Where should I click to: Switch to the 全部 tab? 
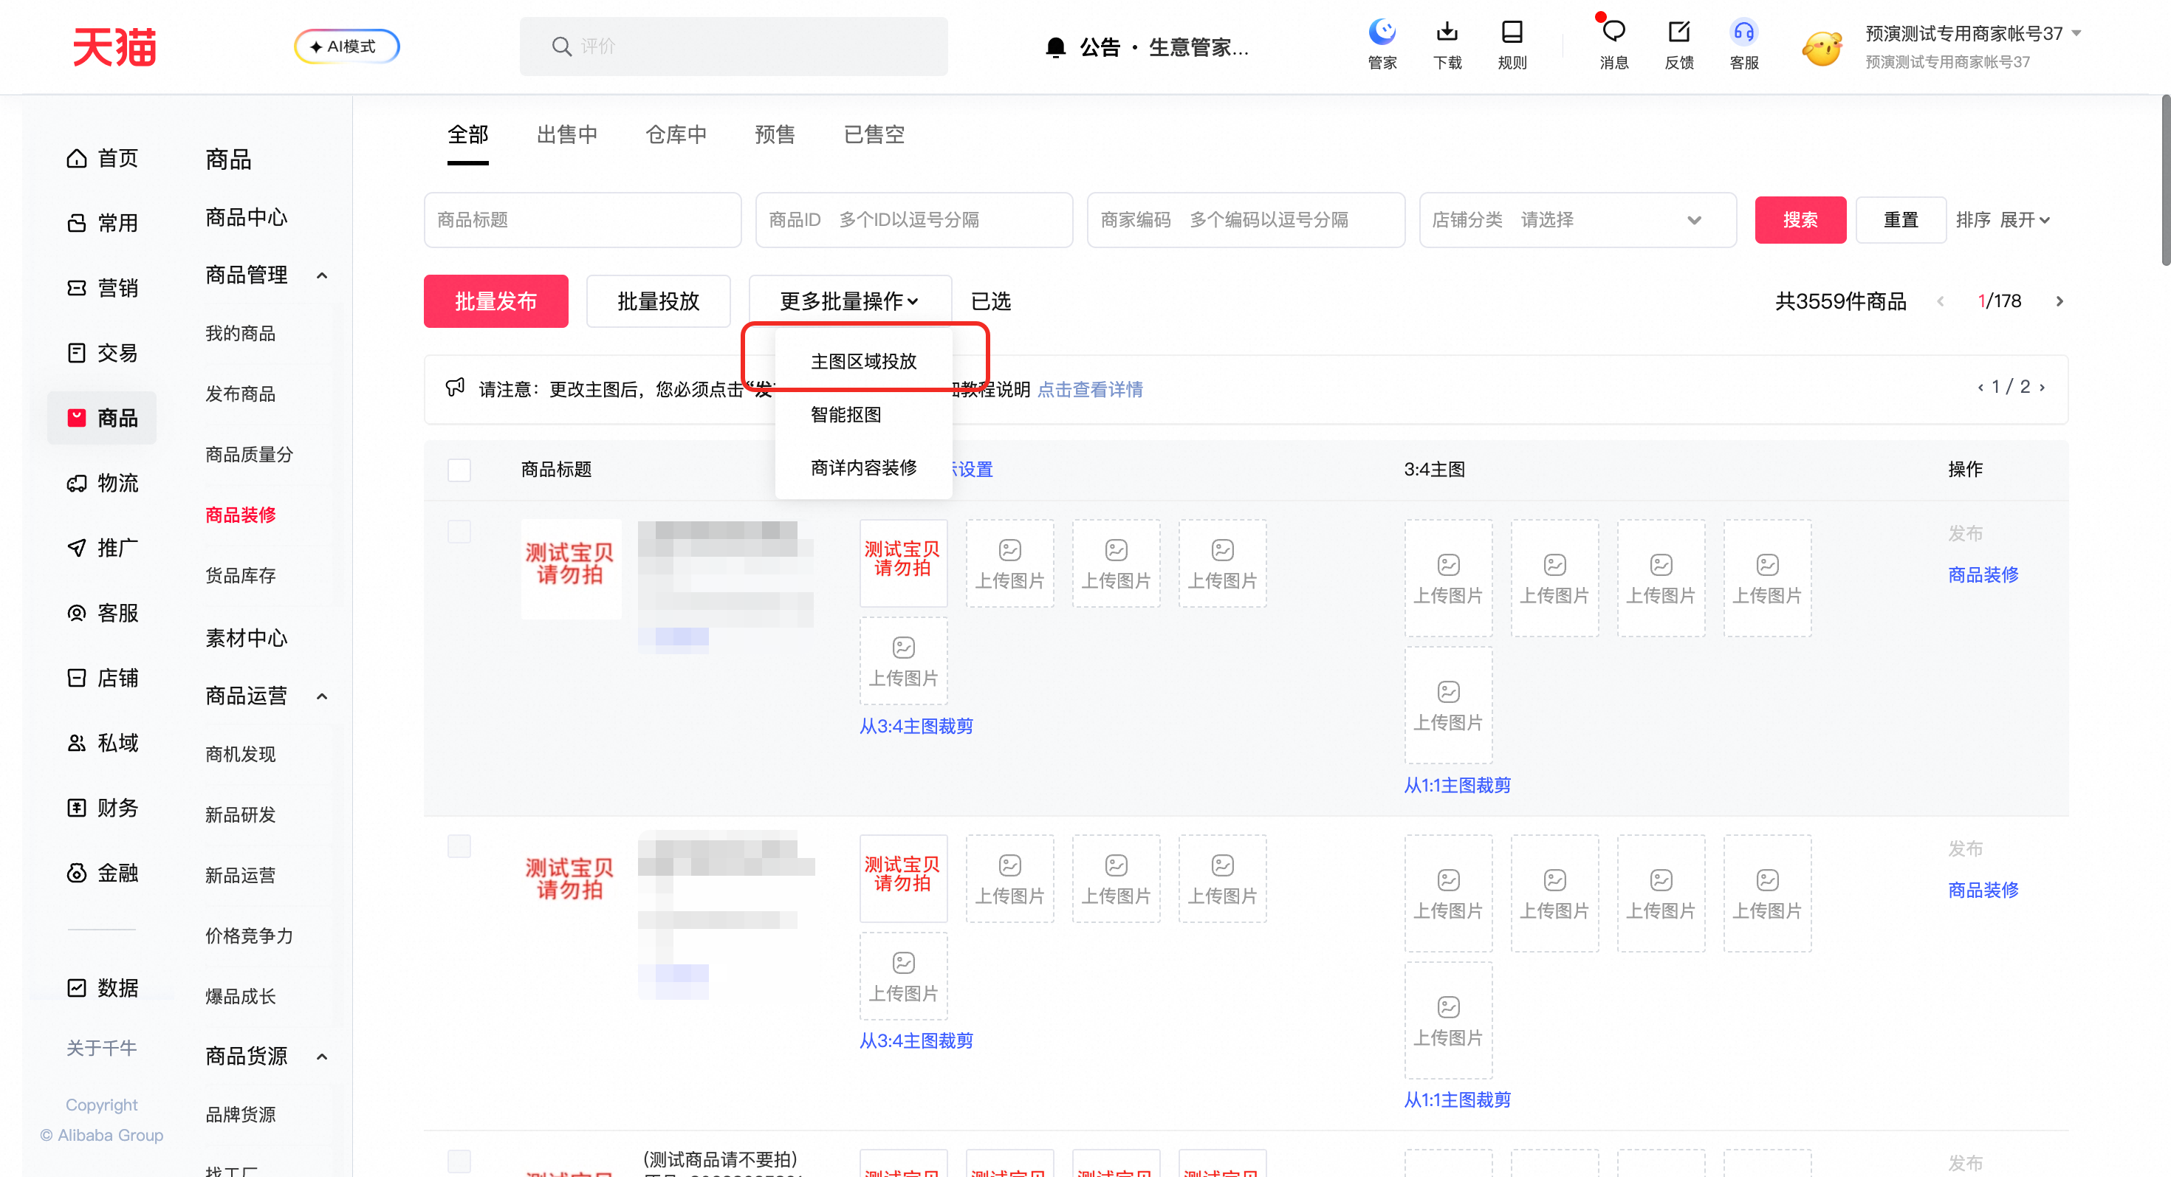point(467,135)
